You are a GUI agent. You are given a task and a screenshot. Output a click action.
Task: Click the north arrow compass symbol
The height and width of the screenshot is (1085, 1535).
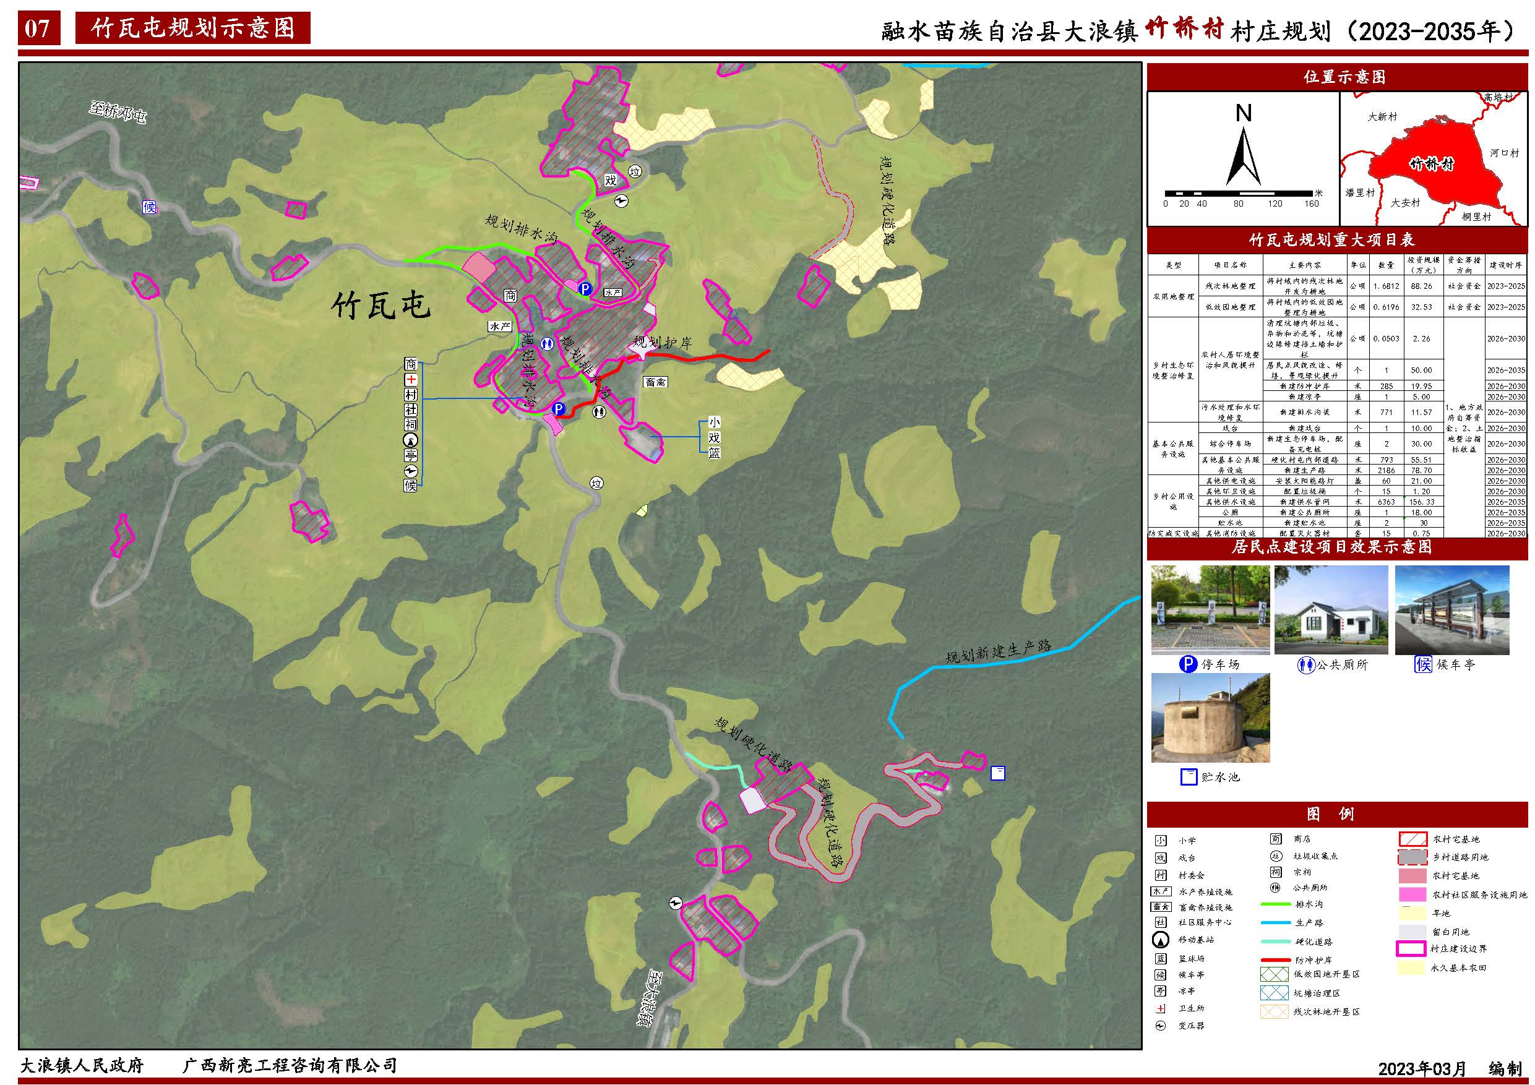(x=1243, y=157)
